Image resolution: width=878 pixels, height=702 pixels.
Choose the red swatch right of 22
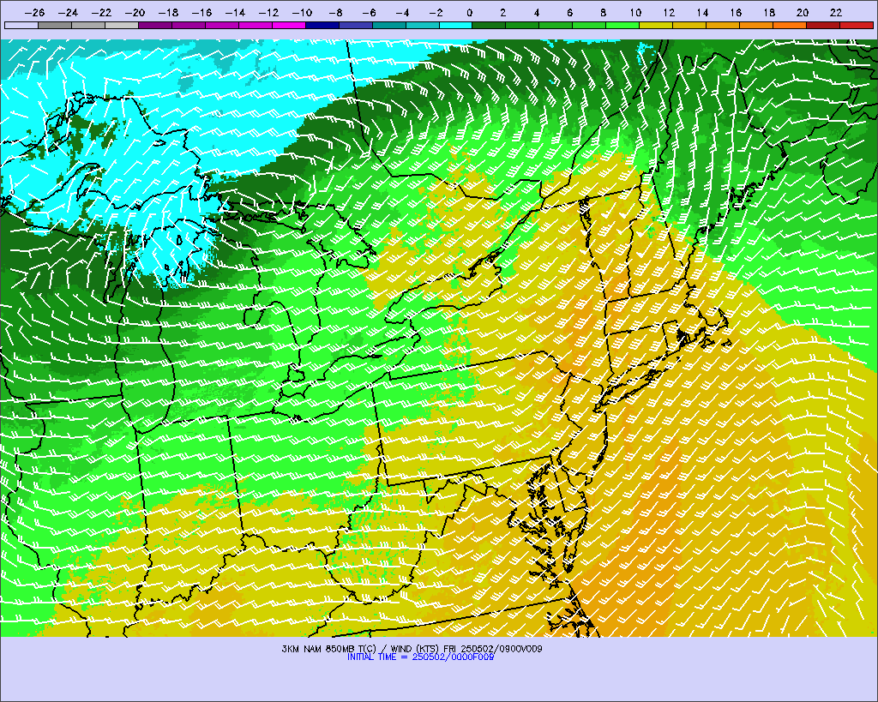pyautogui.click(x=857, y=25)
